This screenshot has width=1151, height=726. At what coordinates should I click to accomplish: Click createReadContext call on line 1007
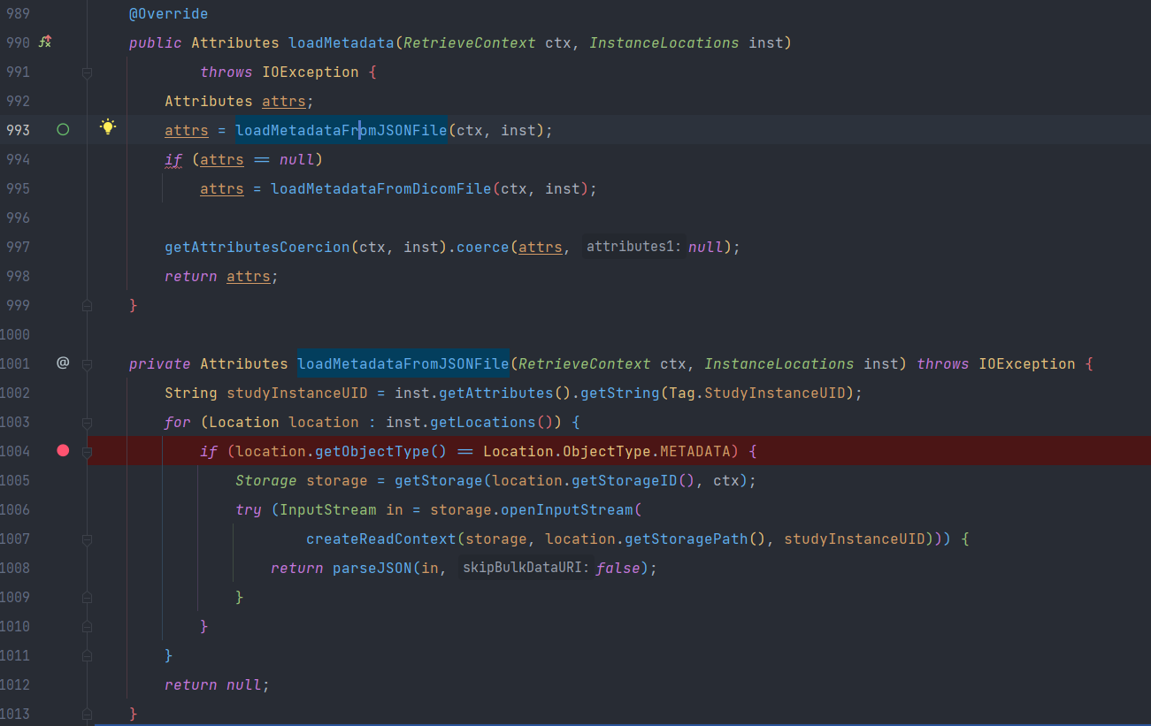[x=381, y=539]
